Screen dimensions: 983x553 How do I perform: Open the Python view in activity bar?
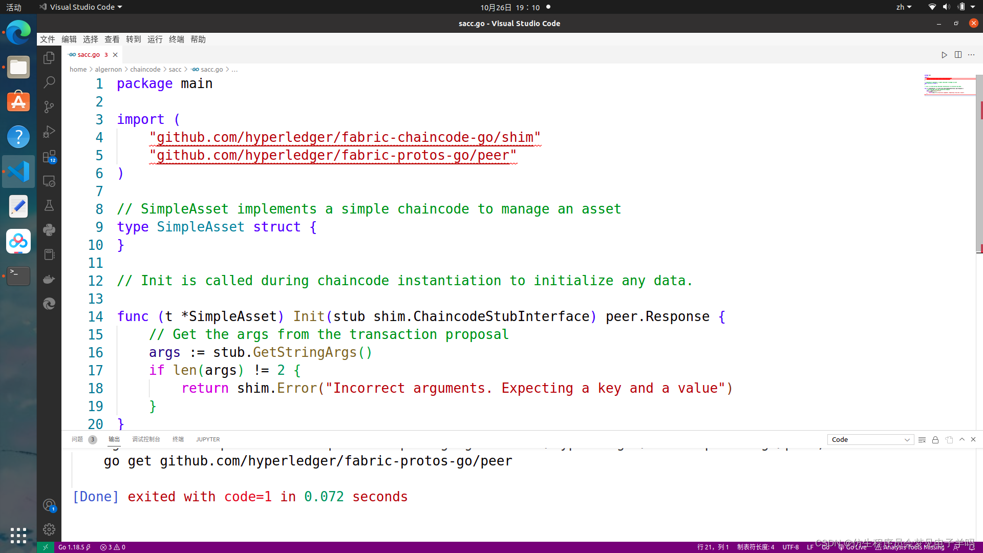[49, 230]
